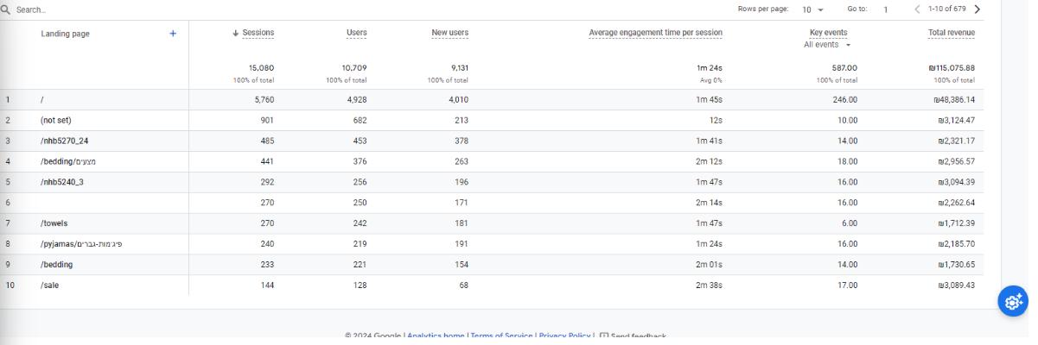Sort by the Total revenue column
1038x345 pixels.
(x=952, y=33)
